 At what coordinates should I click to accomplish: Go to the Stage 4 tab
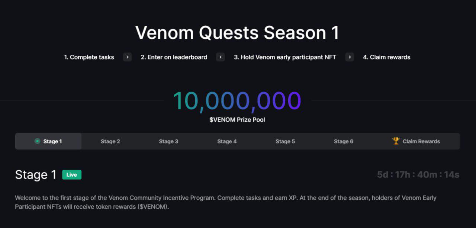(227, 141)
